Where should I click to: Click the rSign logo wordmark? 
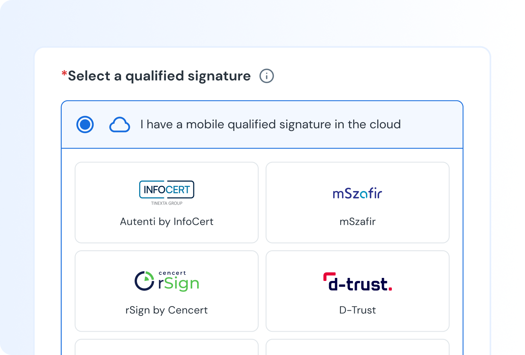click(x=179, y=284)
